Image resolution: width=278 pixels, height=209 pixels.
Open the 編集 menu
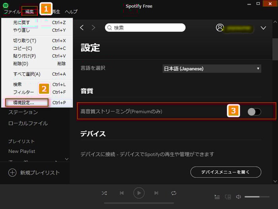point(29,12)
